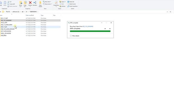Click the red Delete X icon

30,3
